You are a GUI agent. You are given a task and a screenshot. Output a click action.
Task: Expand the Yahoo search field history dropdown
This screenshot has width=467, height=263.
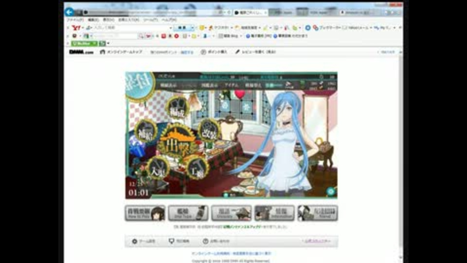point(171,28)
